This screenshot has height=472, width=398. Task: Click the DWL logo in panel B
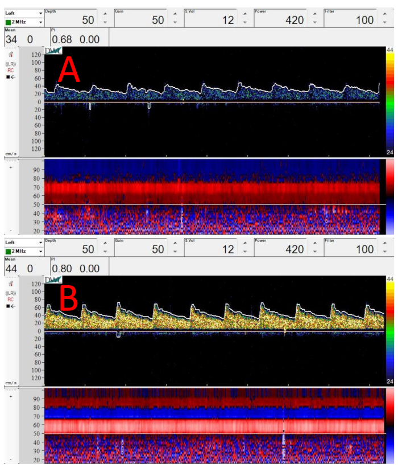pos(53,280)
